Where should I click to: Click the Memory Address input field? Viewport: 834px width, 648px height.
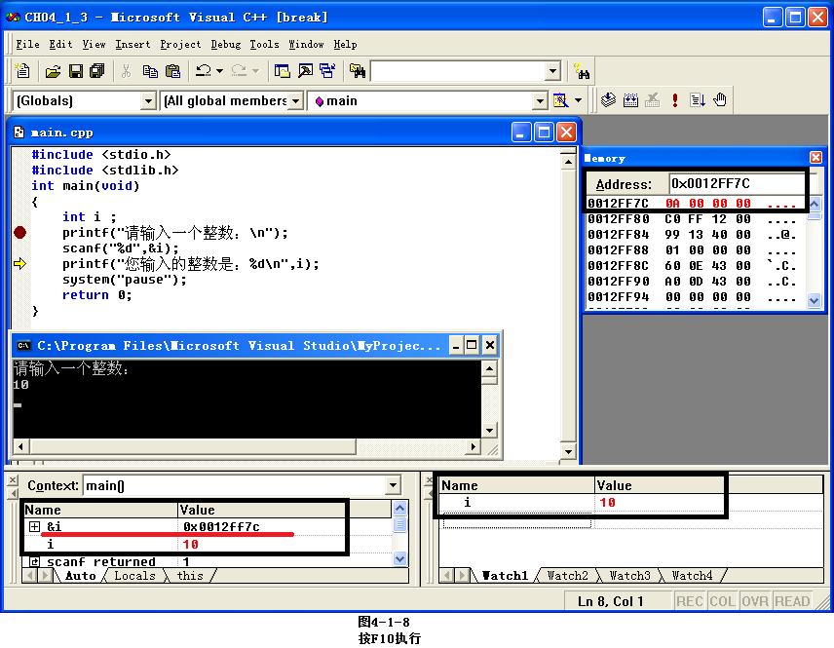pyautogui.click(x=737, y=183)
